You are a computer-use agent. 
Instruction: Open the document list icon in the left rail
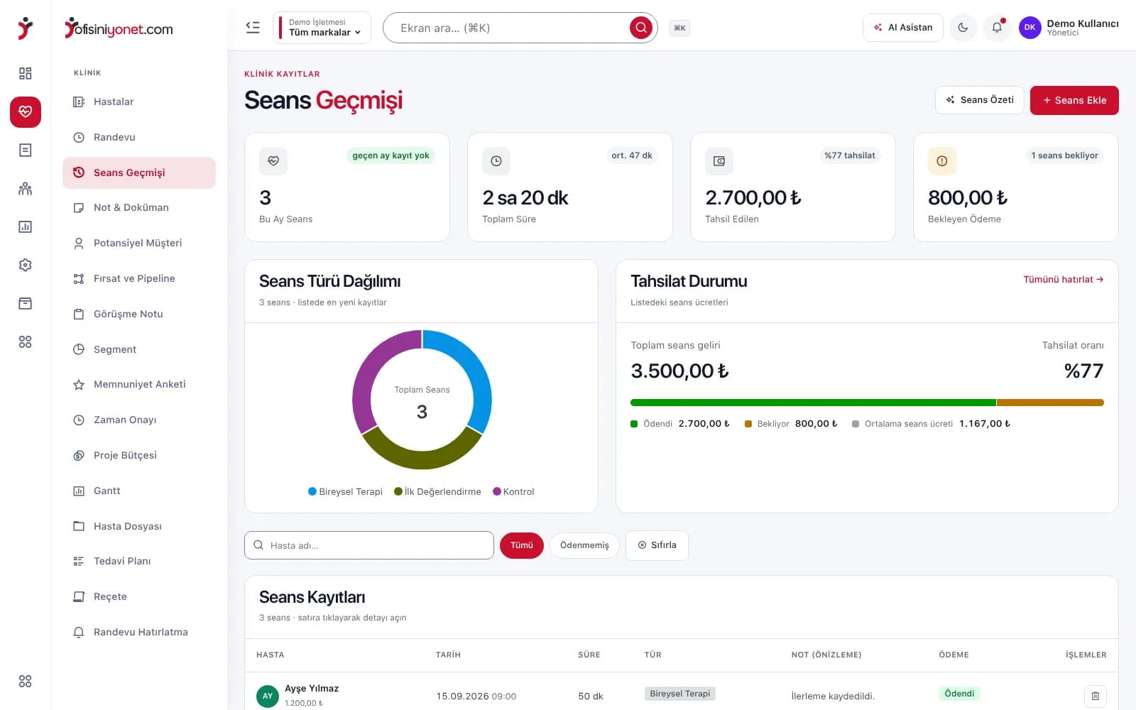pyautogui.click(x=26, y=150)
